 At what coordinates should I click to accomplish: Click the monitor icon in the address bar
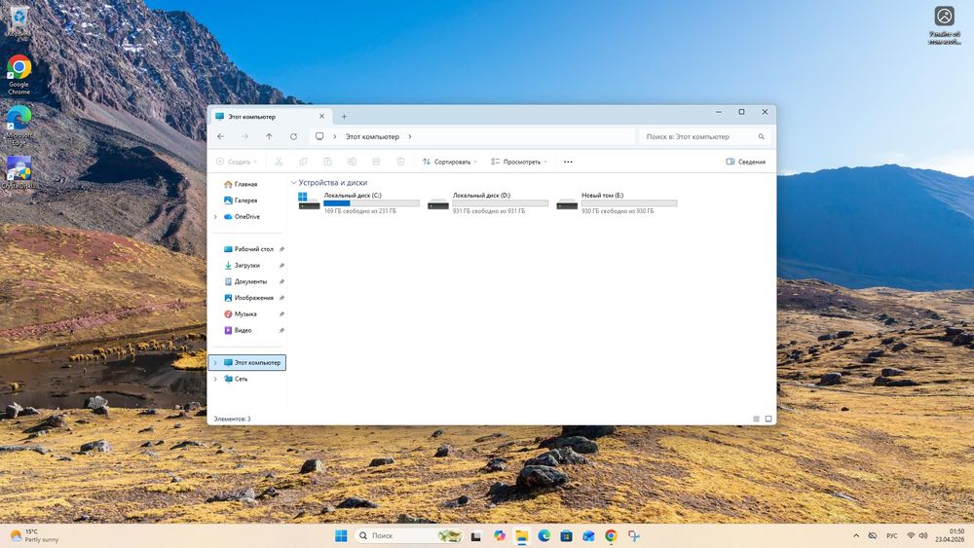(319, 136)
